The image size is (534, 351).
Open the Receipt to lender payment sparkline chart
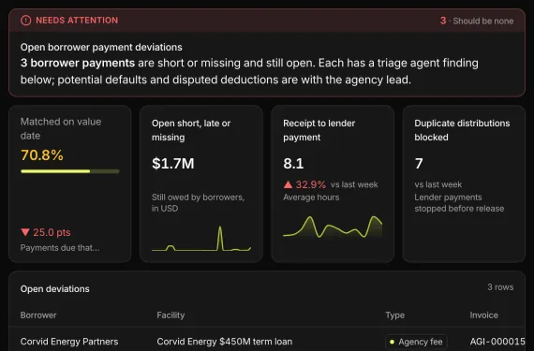tap(333, 227)
